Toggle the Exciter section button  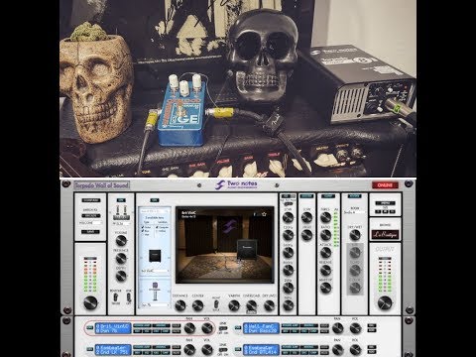coord(306,196)
